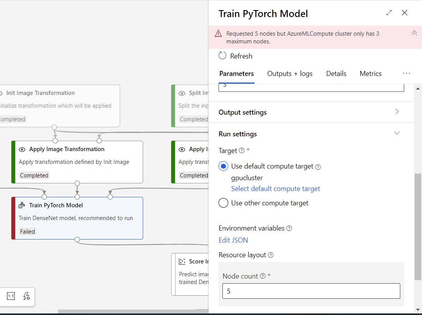422x315 pixels.
Task: Expand the panel to full screen
Action: [x=389, y=13]
